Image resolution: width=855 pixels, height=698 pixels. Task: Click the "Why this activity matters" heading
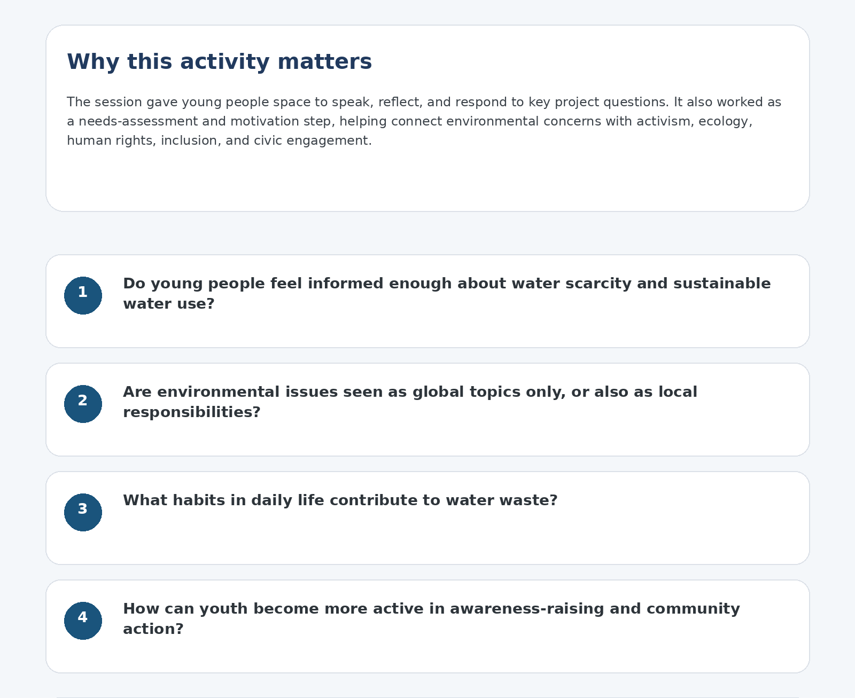pos(219,62)
